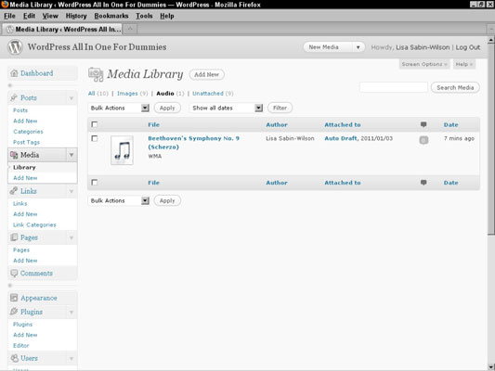Open the Tools menu
The image size is (495, 371).
144,16
